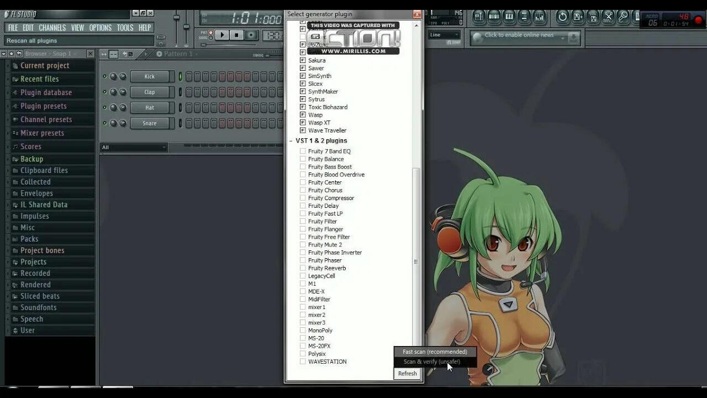Open the Step sequencer toolbar icon
The image size is (707, 398).
coord(494,17)
